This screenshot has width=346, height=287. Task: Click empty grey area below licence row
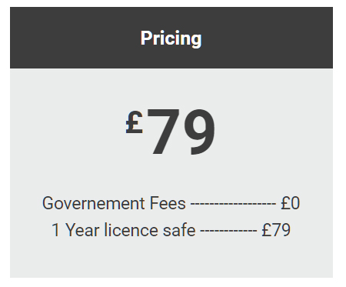[171, 258]
